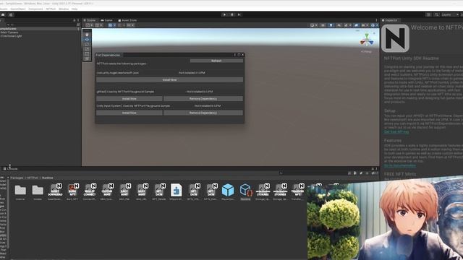463x260 pixels.
Task: Open the Window menu
Action: pyautogui.click(x=64, y=9)
